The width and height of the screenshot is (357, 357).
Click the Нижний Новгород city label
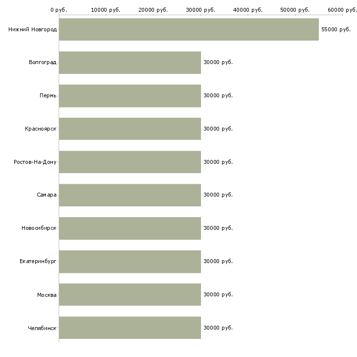tap(32, 30)
